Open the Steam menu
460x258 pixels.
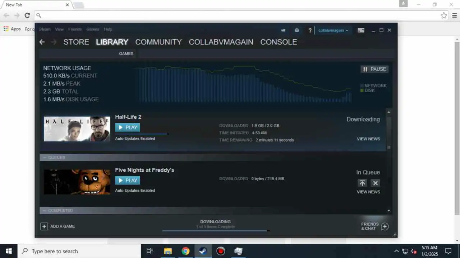pyautogui.click(x=45, y=29)
